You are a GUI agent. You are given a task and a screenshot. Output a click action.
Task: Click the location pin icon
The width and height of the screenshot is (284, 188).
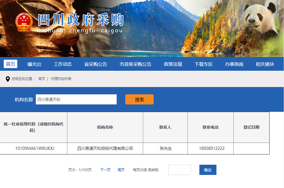coord(8,79)
